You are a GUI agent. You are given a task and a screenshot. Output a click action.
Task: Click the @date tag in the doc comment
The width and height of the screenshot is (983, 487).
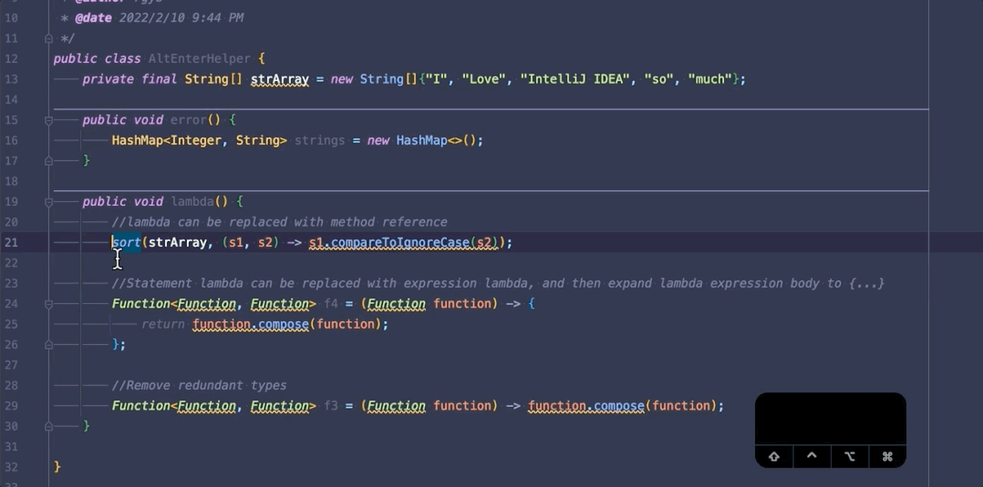93,18
